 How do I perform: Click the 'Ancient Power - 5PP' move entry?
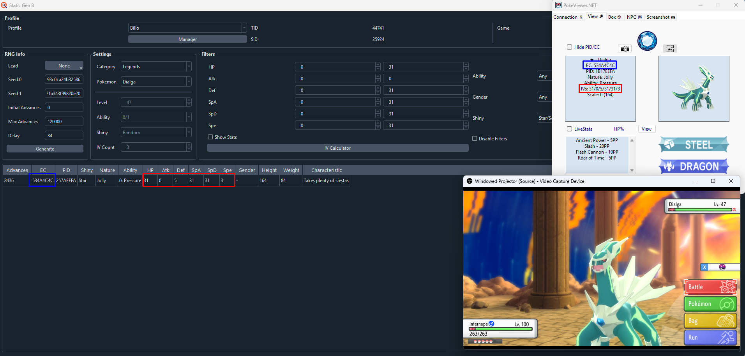597,140
